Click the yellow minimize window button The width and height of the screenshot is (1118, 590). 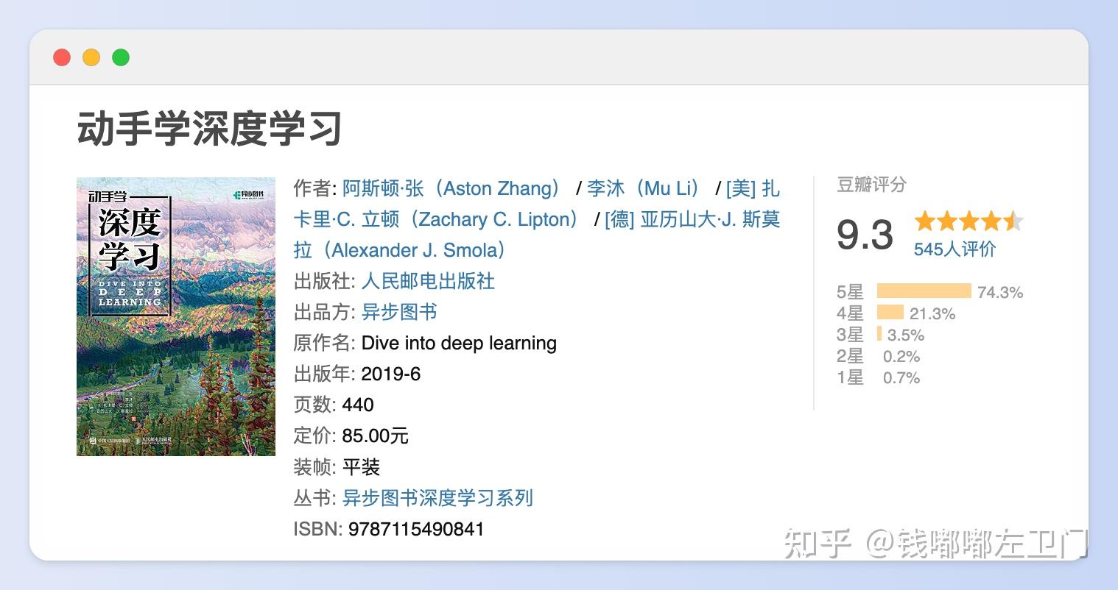91,57
